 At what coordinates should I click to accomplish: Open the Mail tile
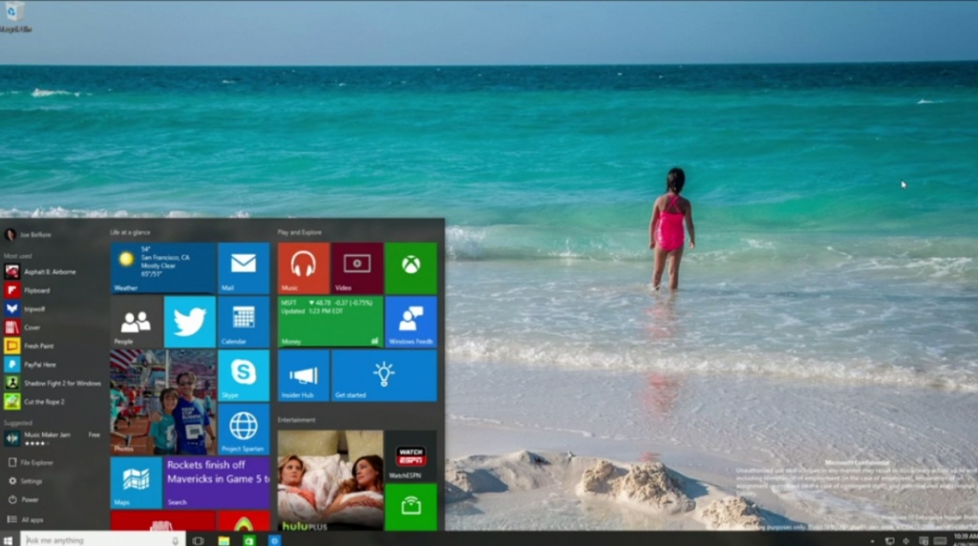(244, 268)
